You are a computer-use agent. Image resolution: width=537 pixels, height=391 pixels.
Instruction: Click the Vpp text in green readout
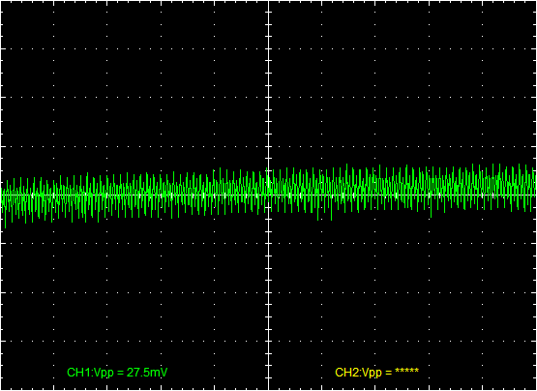click(x=104, y=373)
